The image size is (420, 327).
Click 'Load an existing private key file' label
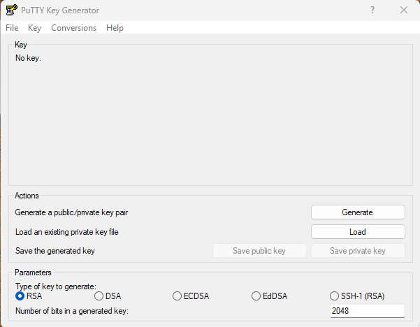point(66,232)
